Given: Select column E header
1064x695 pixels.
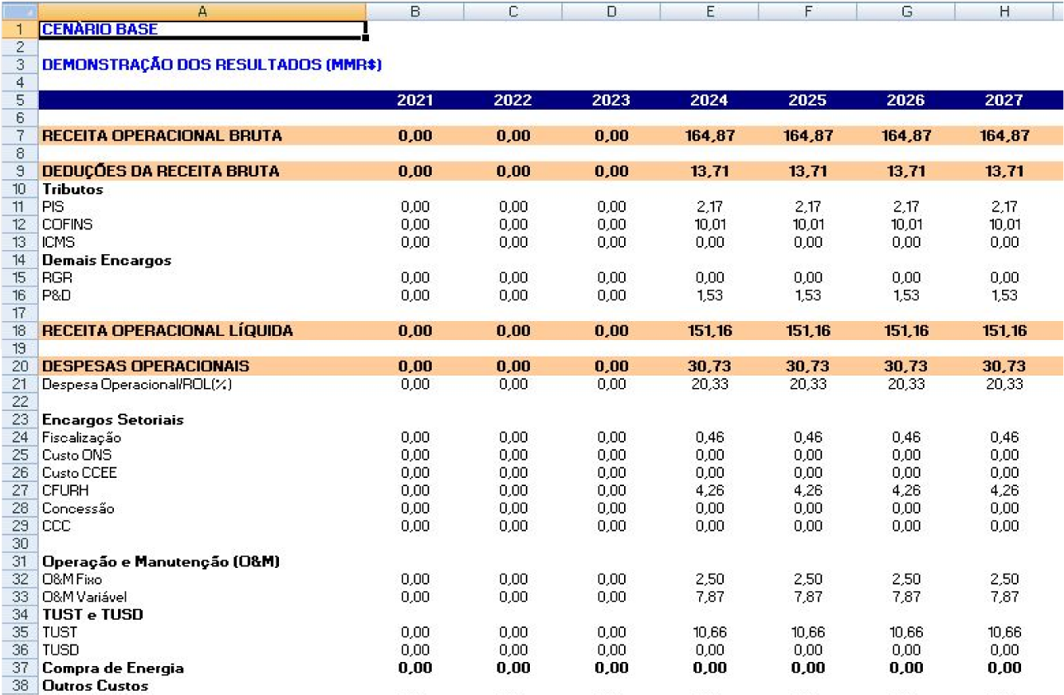Looking at the screenshot, I should pyautogui.click(x=709, y=11).
